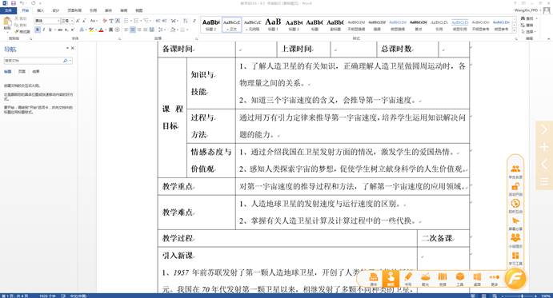Open the cube tool in the orange toolbar
Screen dimensions: 553x298
460,277
